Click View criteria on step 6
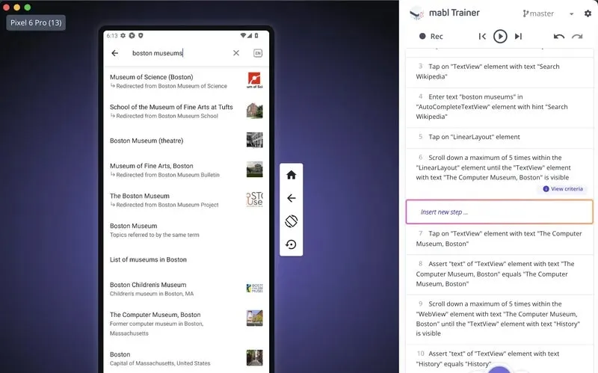This screenshot has width=598, height=373. click(x=564, y=189)
